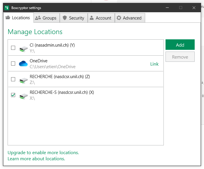Open 'Learn more about locations' link

36,159
